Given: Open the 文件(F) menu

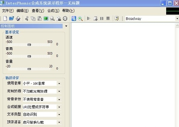Looking at the screenshot, I should [8, 11].
